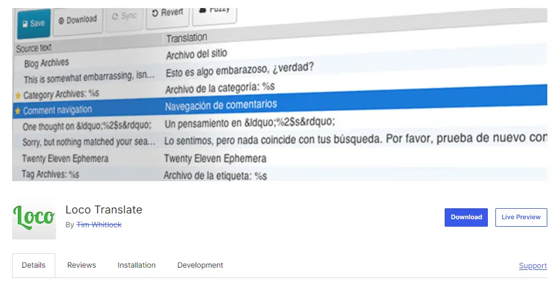Viewport: 560px width, 289px height.
Task: Open the Development tab
Action: tap(200, 265)
